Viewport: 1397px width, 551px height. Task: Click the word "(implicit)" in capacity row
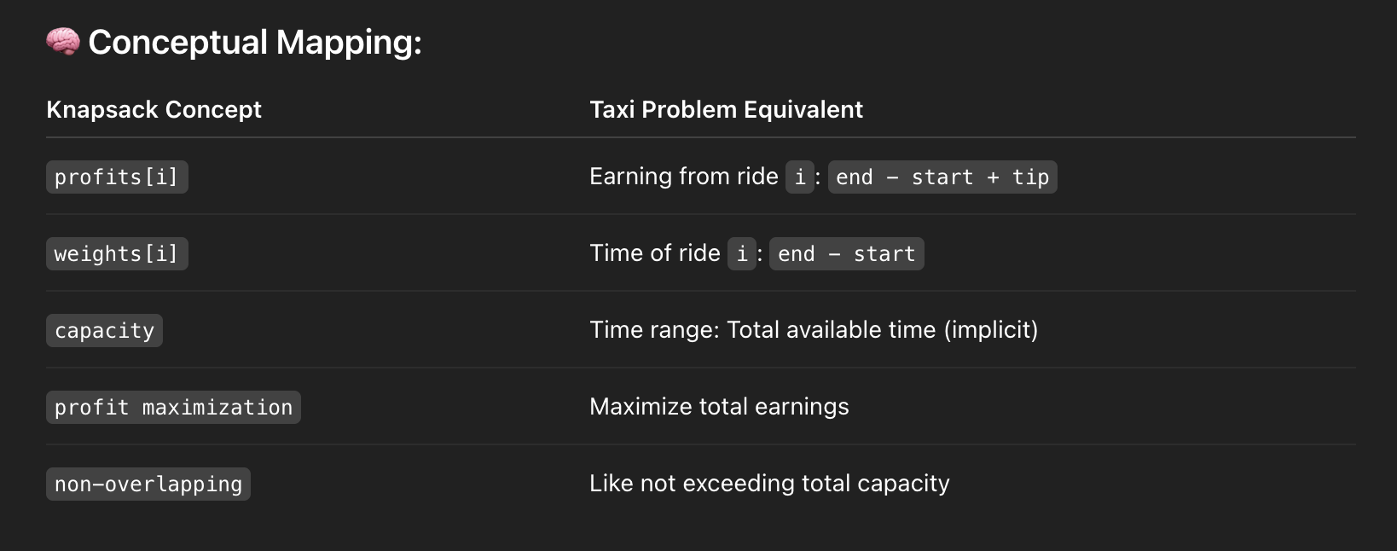(x=990, y=330)
